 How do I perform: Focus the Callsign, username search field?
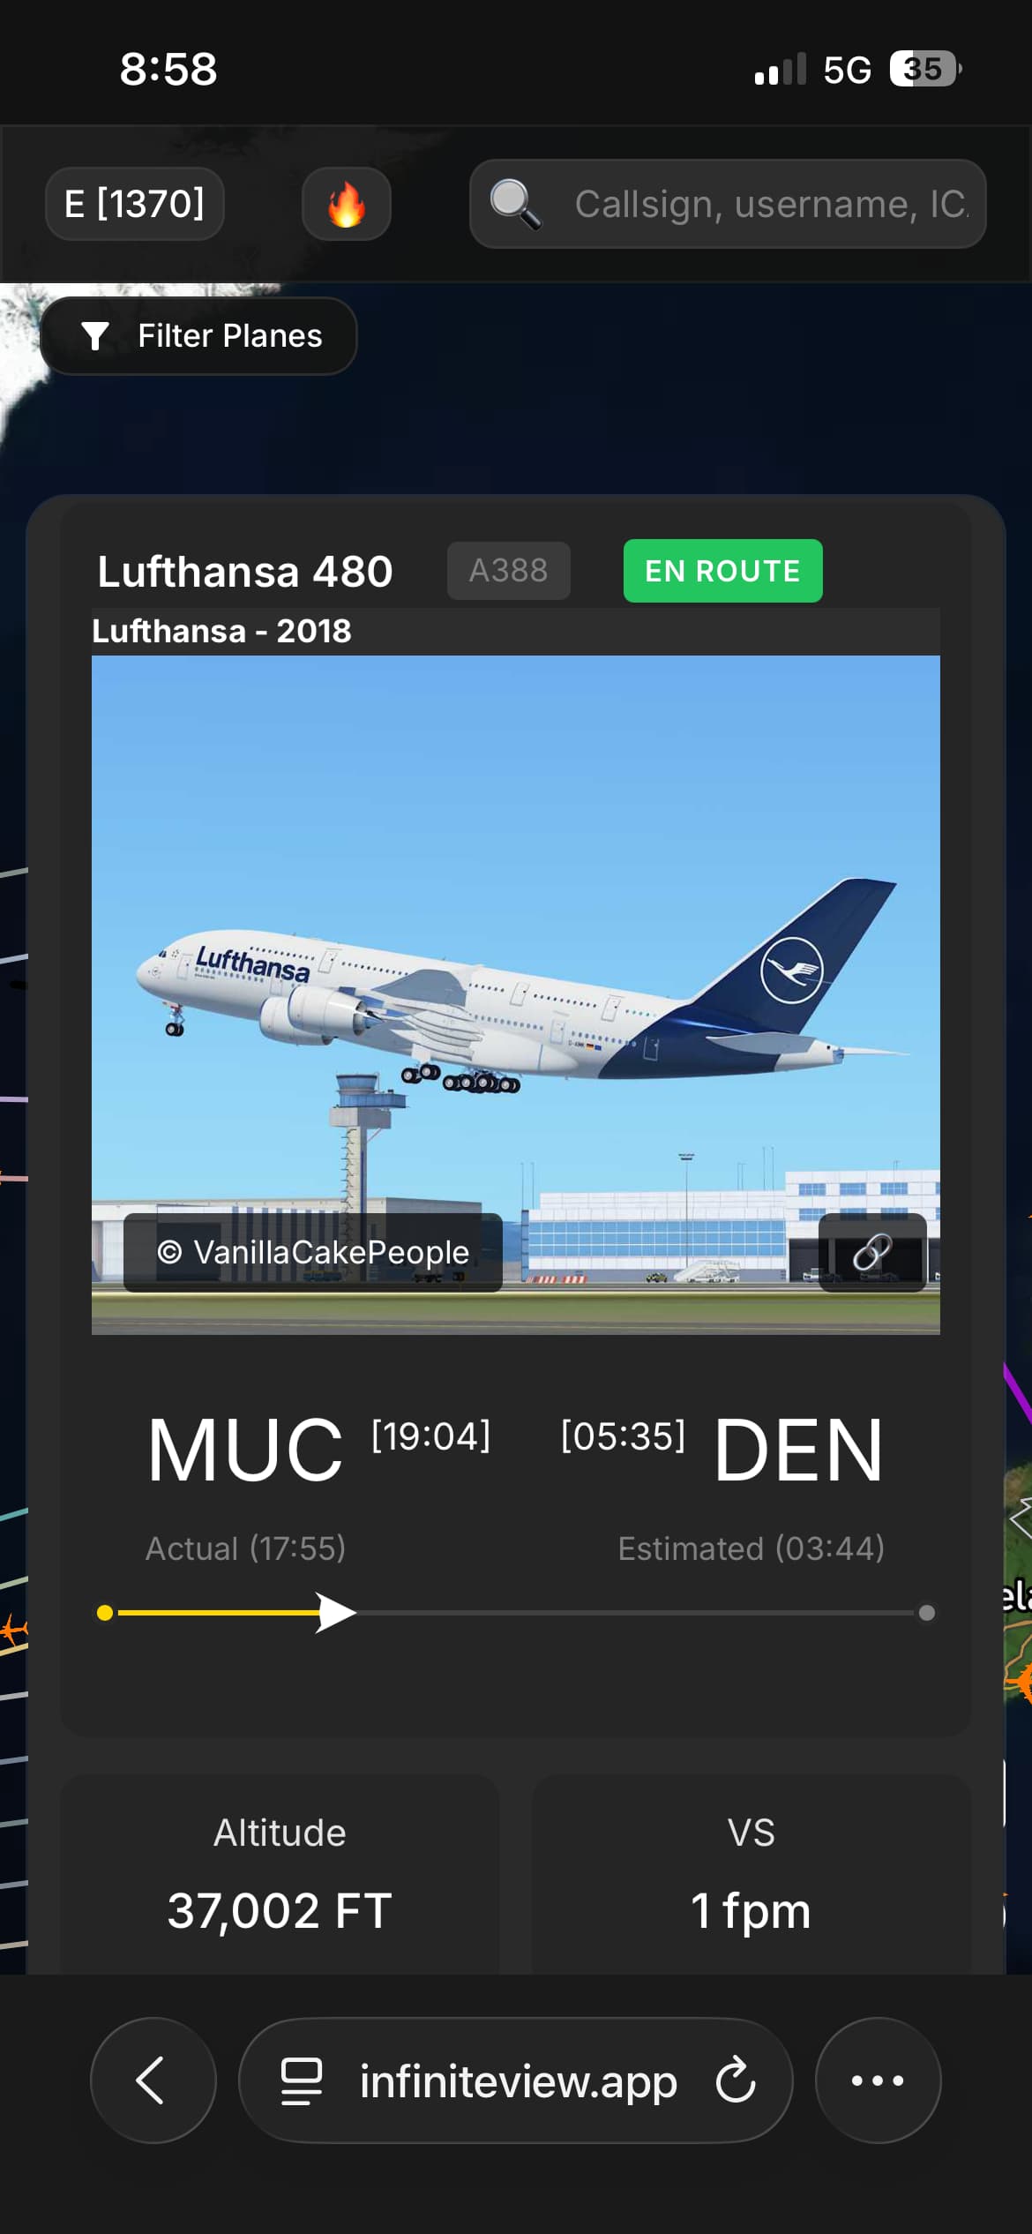point(728,204)
